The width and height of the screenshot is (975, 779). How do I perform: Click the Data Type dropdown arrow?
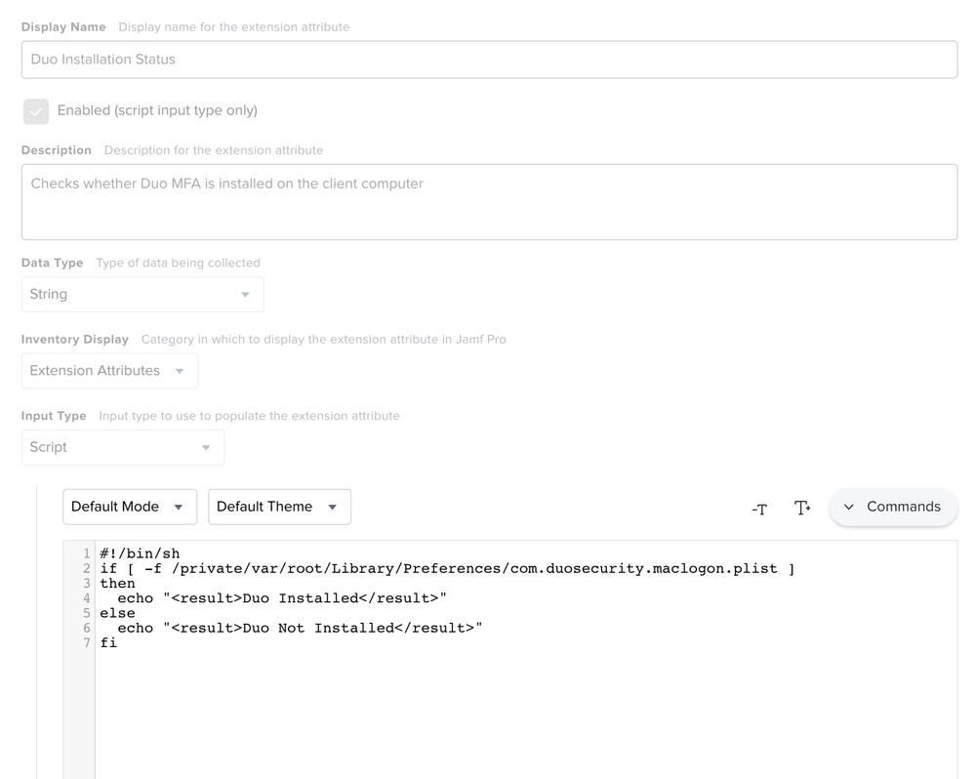click(x=245, y=295)
